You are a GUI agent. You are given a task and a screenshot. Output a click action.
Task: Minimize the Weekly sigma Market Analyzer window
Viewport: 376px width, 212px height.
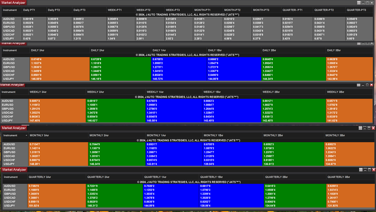(x=363, y=85)
